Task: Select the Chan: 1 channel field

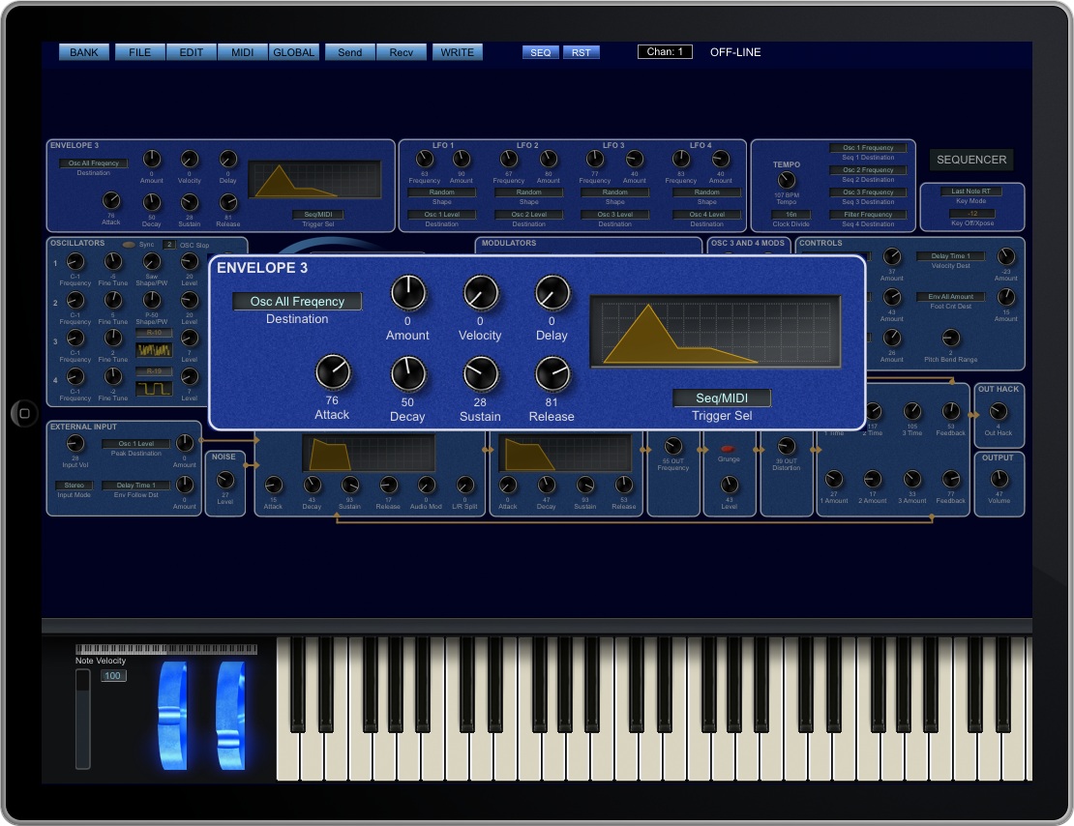Action: click(x=665, y=51)
